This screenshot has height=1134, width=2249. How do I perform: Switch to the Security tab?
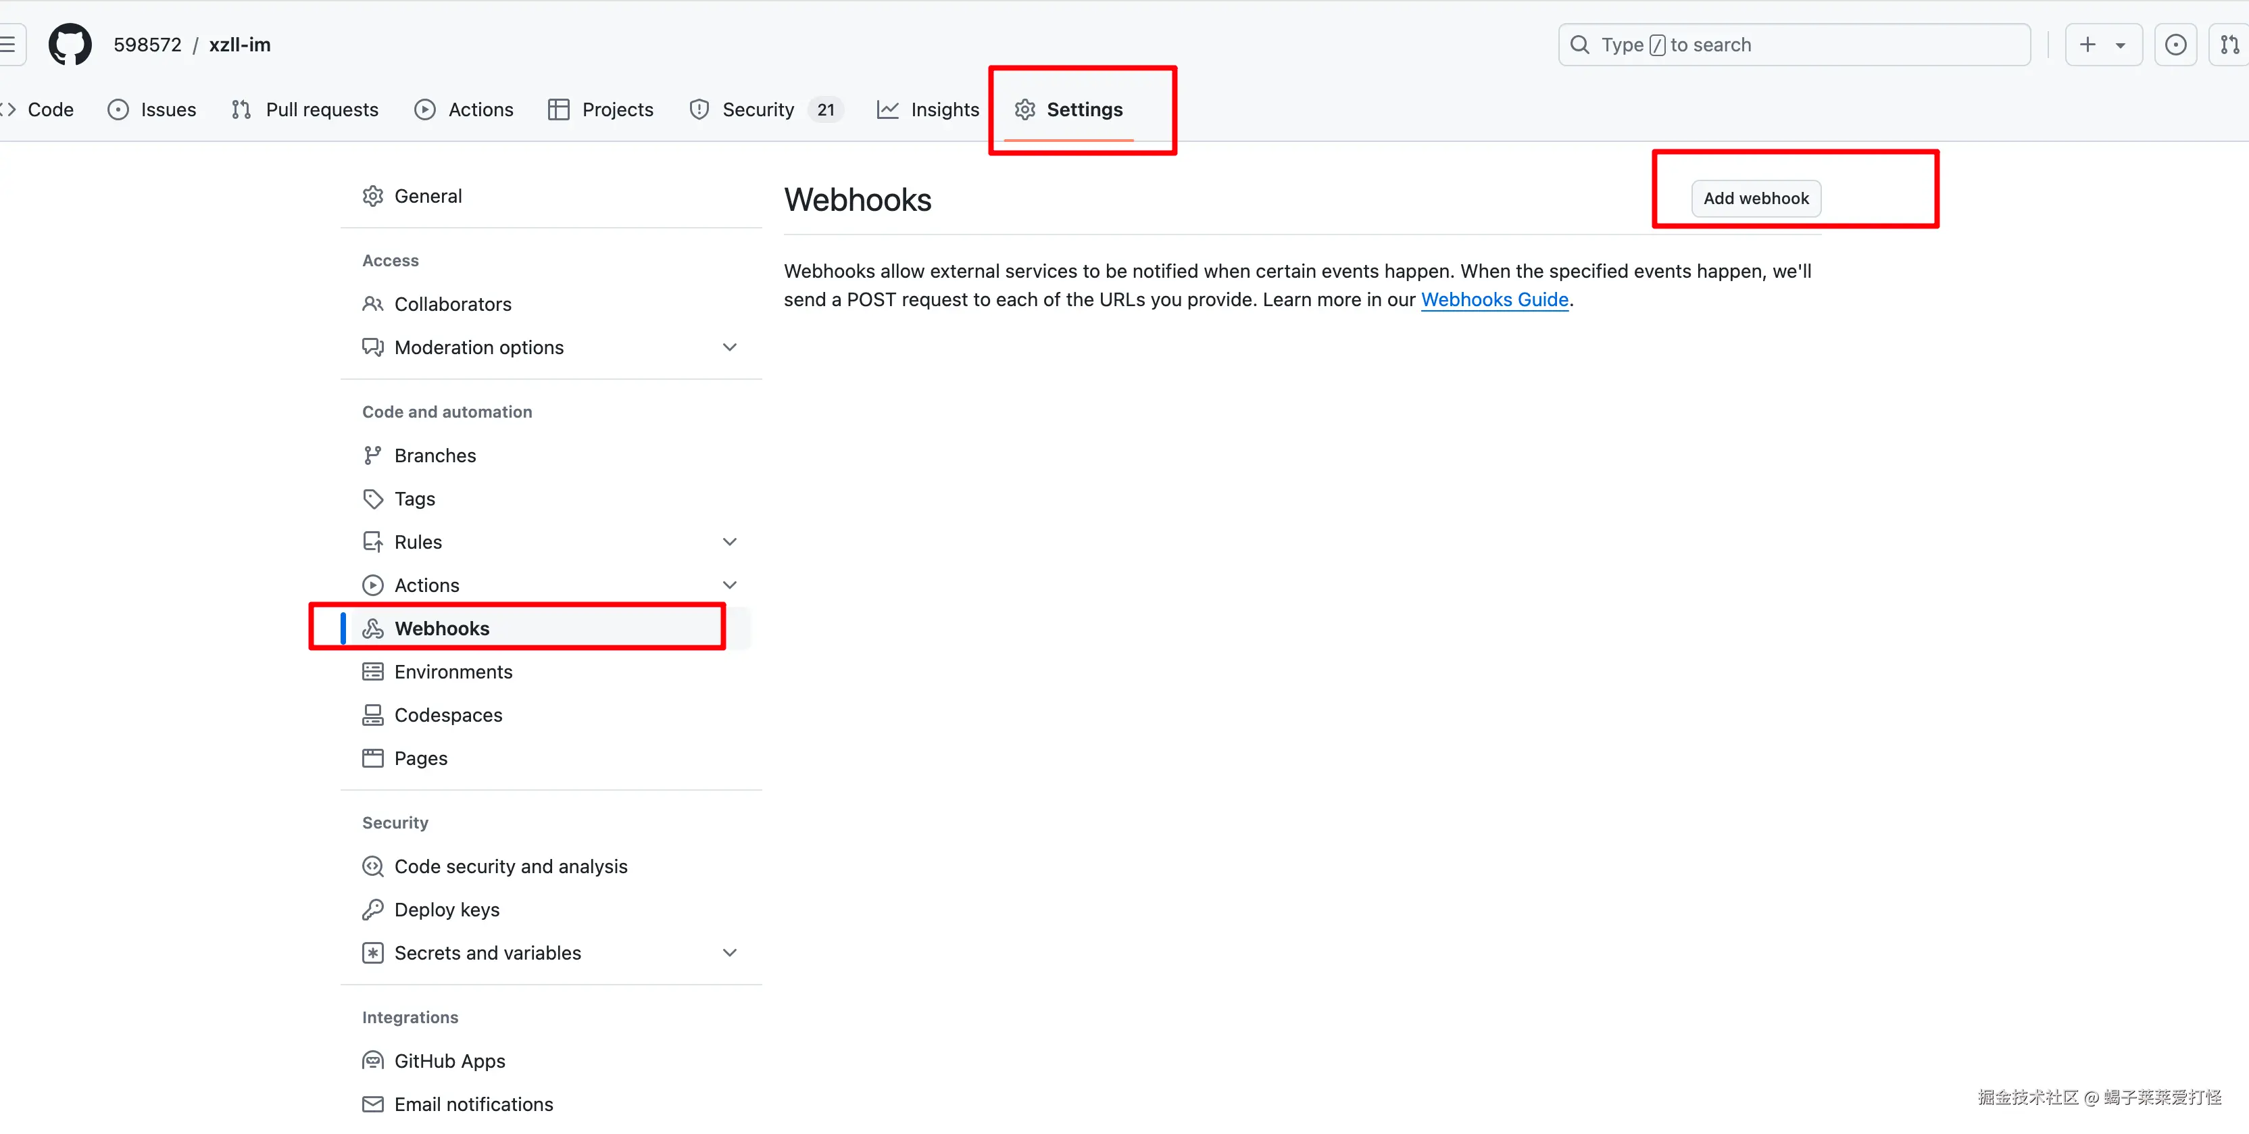coord(758,110)
